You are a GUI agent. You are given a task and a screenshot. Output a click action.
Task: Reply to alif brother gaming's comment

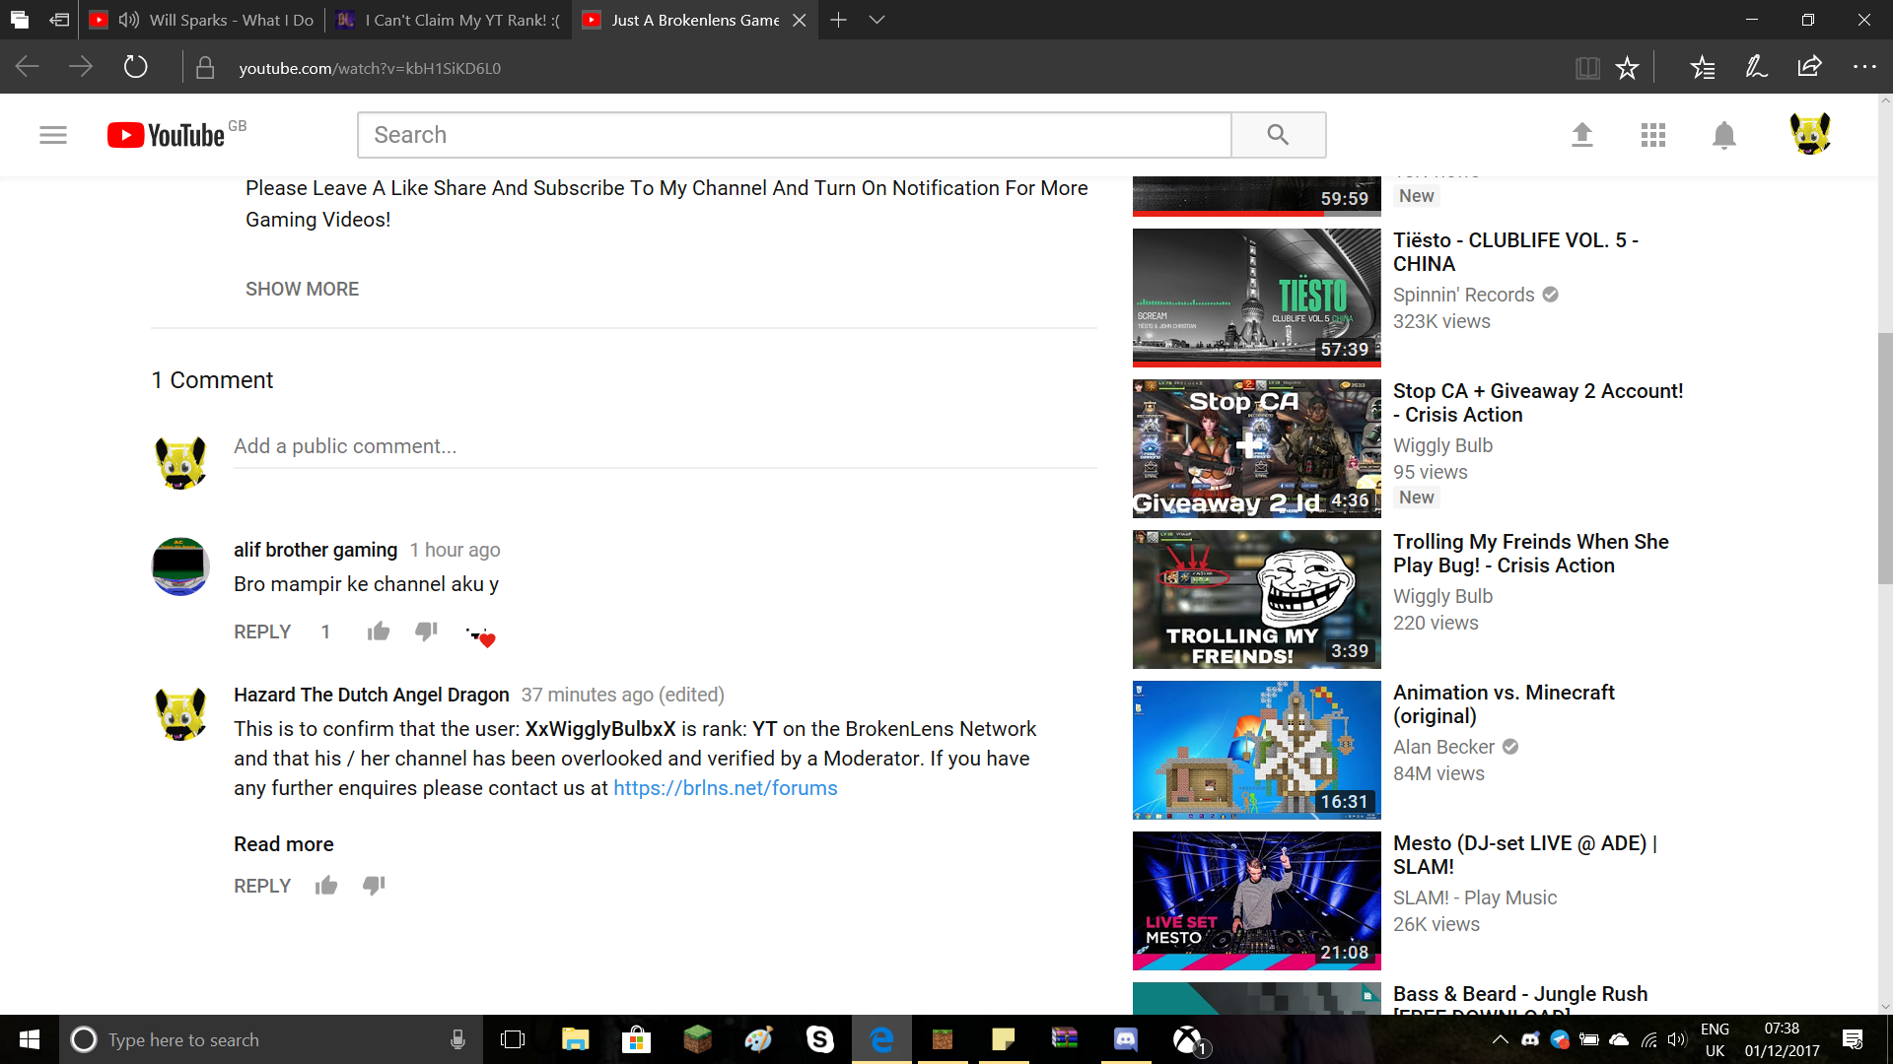(x=262, y=632)
